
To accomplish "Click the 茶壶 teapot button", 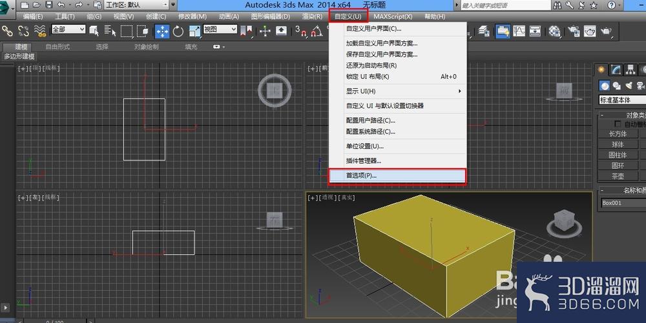I will point(618,176).
